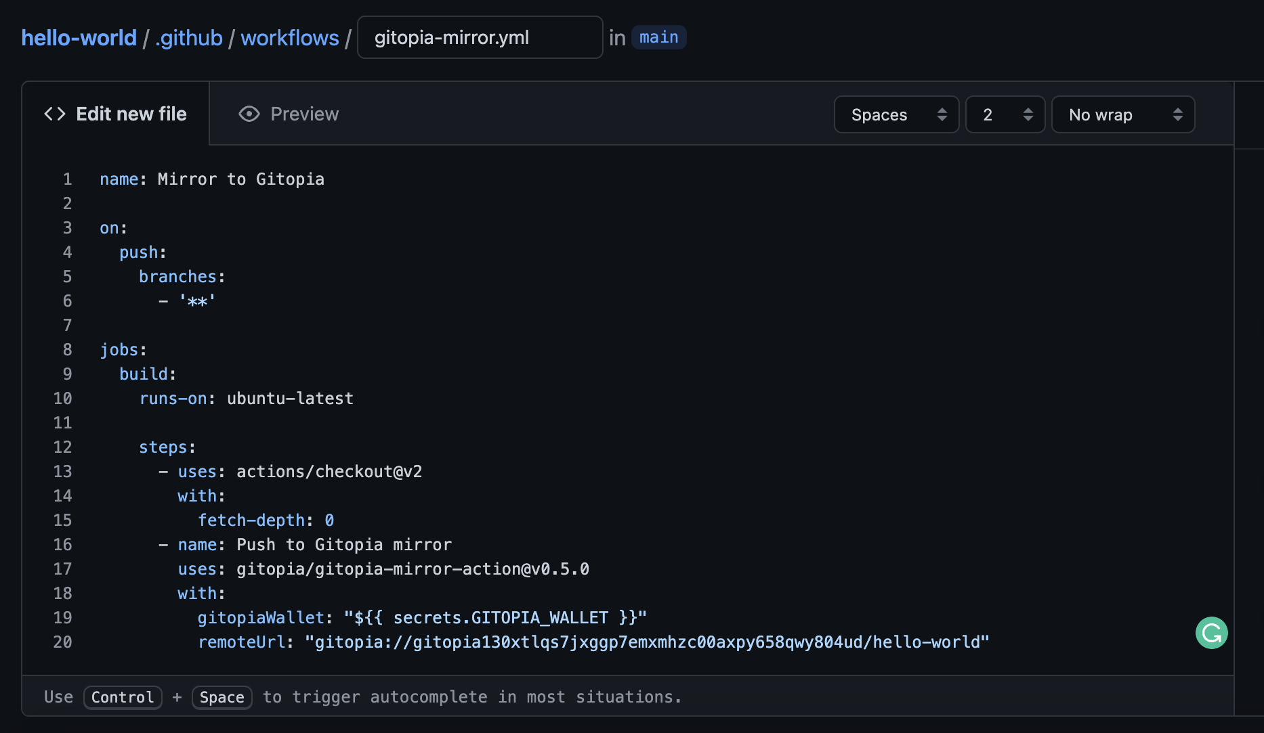This screenshot has width=1264, height=733.
Task: Click the code brackets icon beside Edit new file
Action: pyautogui.click(x=55, y=114)
